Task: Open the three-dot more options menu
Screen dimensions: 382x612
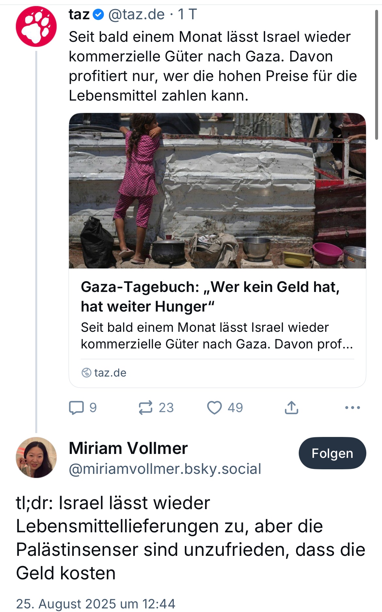Action: pyautogui.click(x=352, y=408)
